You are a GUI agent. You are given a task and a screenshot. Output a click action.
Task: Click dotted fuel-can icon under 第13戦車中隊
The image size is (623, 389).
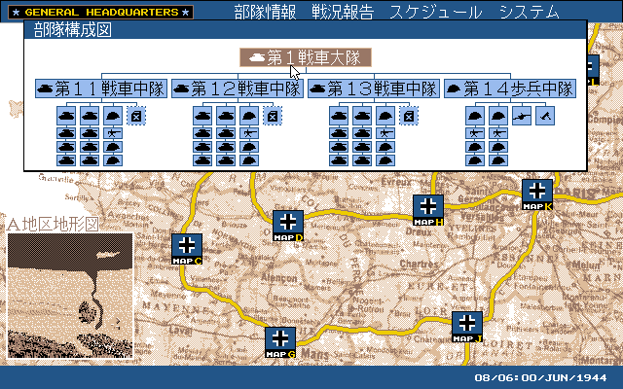click(409, 116)
